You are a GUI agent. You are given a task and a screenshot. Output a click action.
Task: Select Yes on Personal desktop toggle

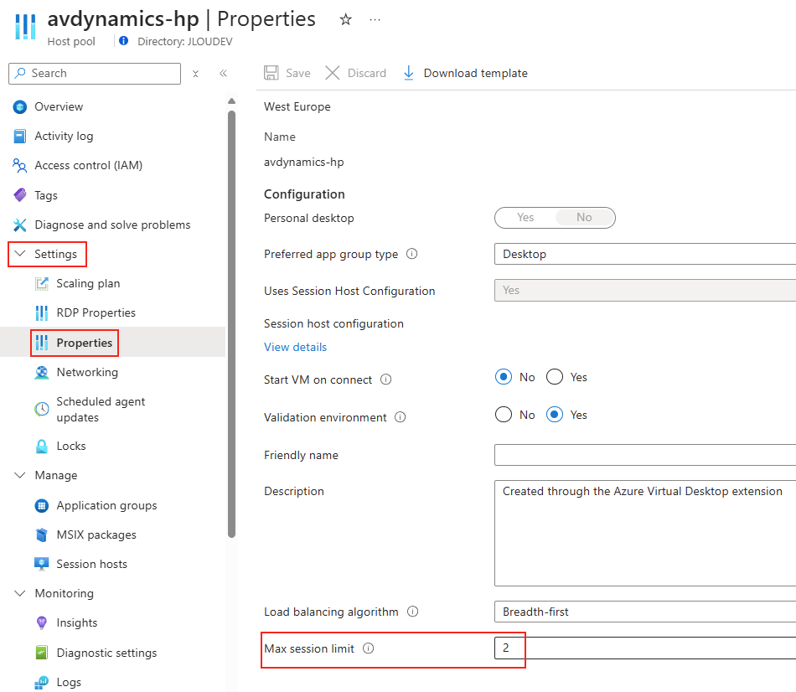pyautogui.click(x=525, y=218)
